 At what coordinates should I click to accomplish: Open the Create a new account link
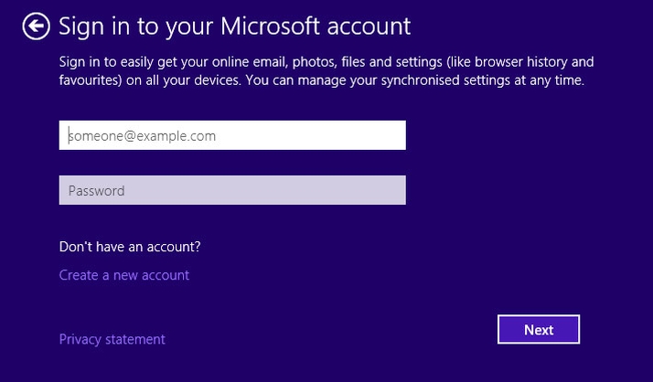[124, 275]
